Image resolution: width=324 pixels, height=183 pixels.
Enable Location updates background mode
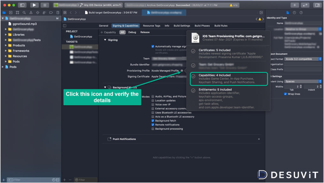coord(153,101)
